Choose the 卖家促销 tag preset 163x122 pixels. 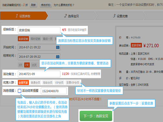[x=23, y=39]
